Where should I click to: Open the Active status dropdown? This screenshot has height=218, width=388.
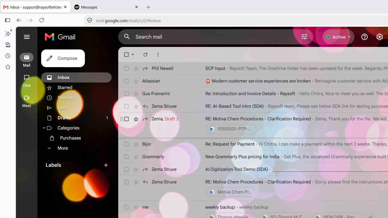click(338, 37)
